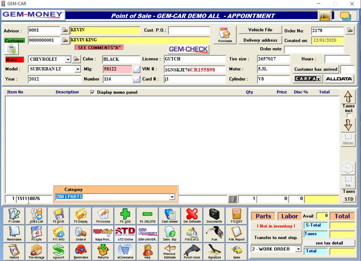
Task: Expand the Model dropdown showing SUBURBAN LT
Action: click(78, 69)
